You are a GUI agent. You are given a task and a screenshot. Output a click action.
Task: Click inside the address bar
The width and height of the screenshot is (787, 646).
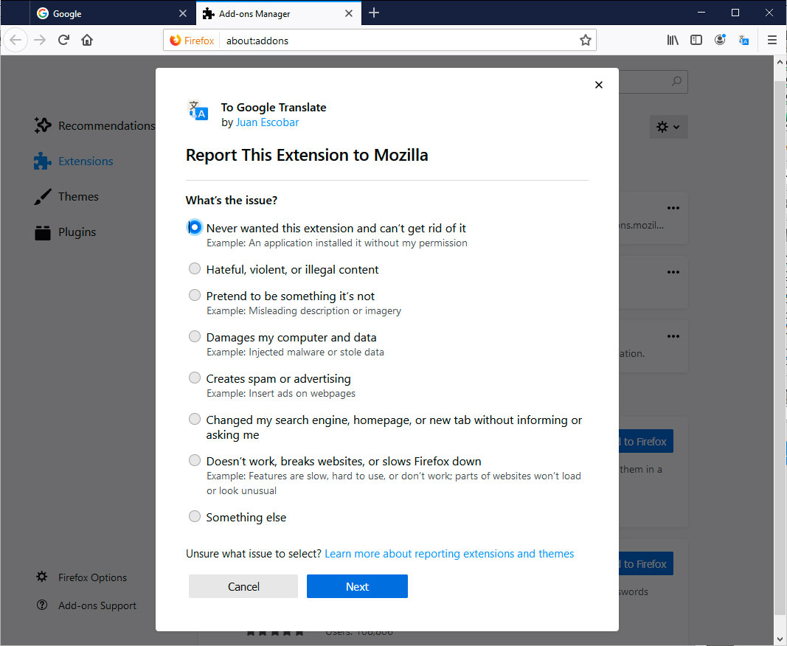coord(369,40)
